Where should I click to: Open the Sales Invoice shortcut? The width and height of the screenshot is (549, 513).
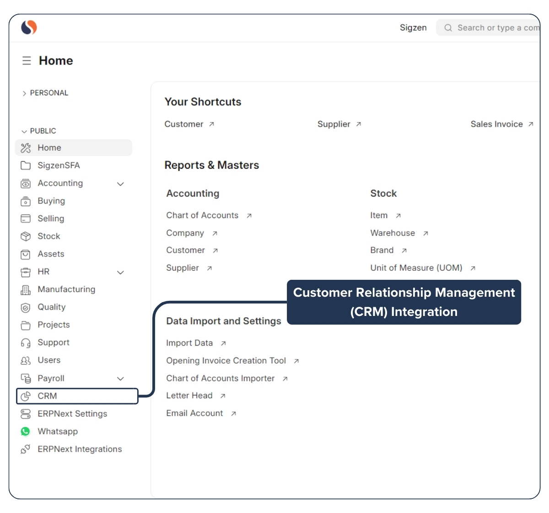[x=496, y=124]
